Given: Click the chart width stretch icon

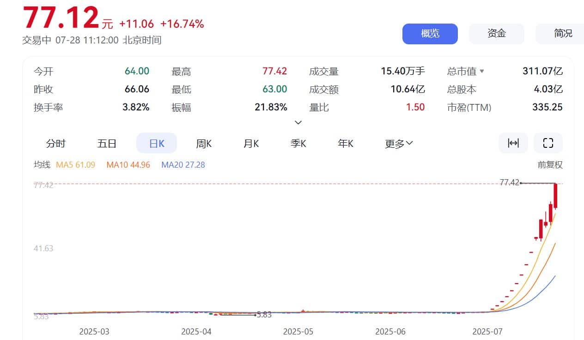Looking at the screenshot, I should coord(513,143).
